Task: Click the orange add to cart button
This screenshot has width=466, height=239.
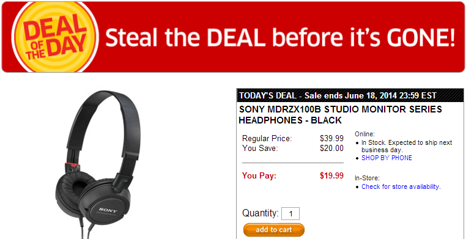Action: (x=274, y=230)
